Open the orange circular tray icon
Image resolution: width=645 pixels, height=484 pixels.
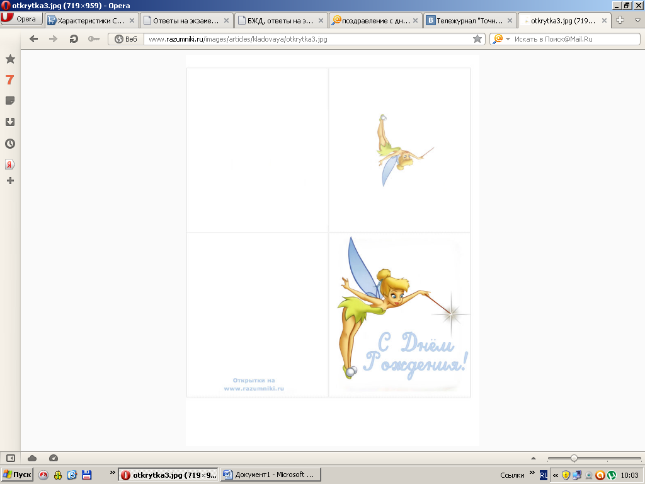click(600, 475)
